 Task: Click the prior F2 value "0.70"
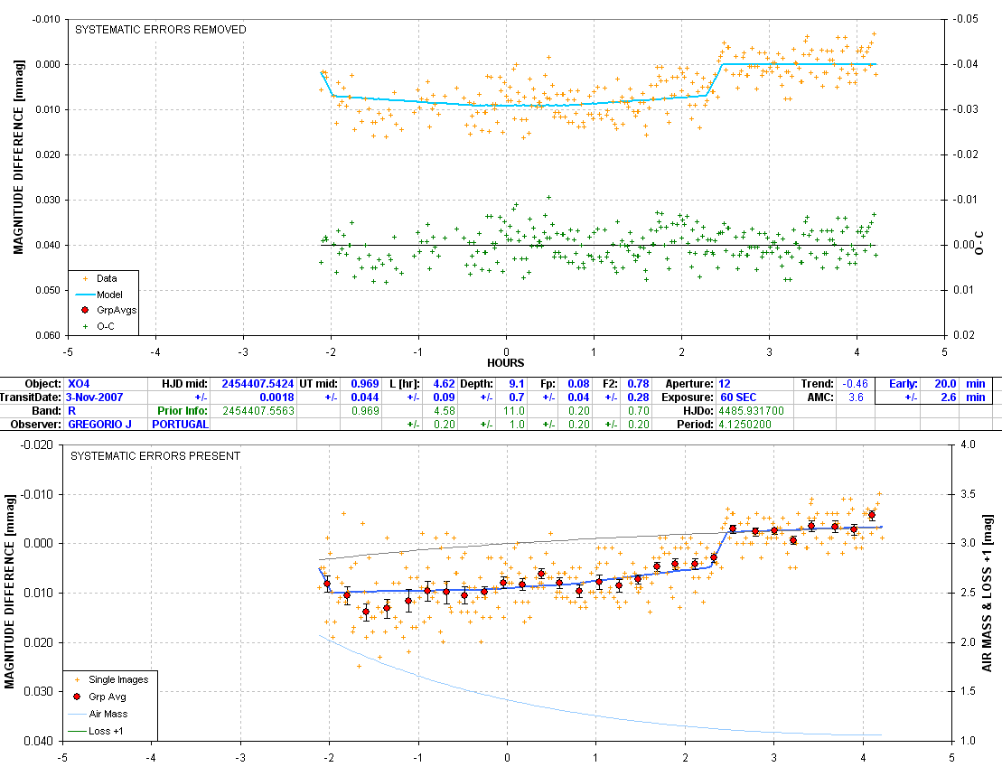pyautogui.click(x=638, y=410)
